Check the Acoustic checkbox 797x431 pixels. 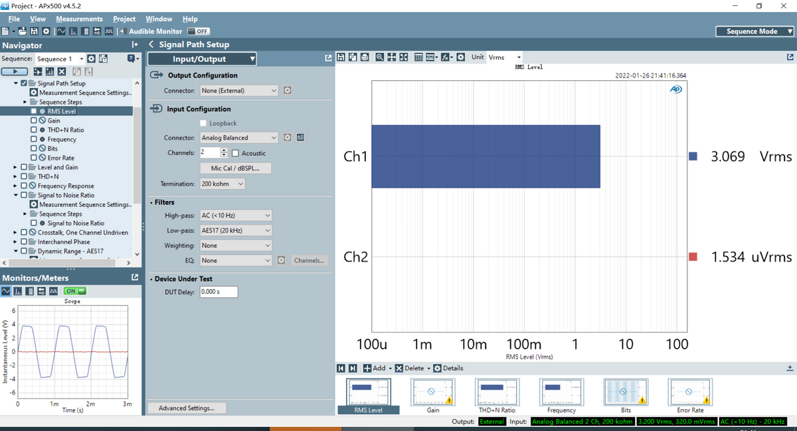click(x=235, y=153)
